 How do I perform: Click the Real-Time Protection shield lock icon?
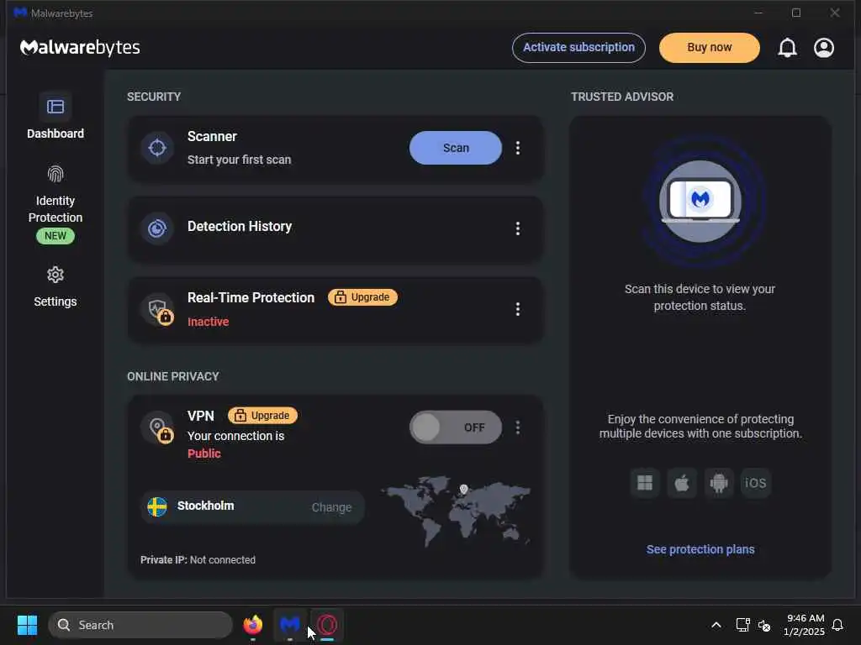157,310
